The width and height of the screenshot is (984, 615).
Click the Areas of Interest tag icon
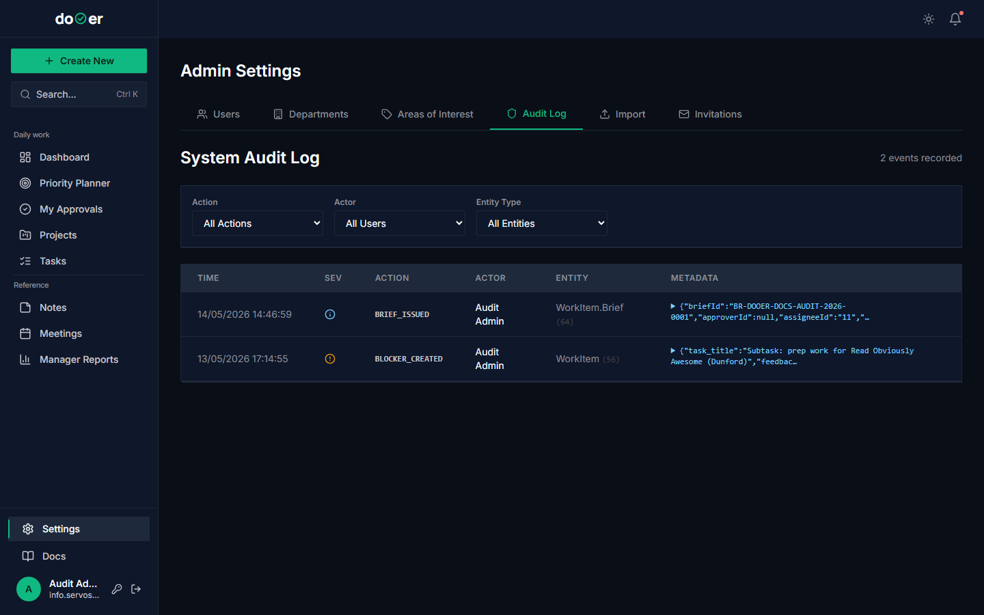pyautogui.click(x=387, y=114)
